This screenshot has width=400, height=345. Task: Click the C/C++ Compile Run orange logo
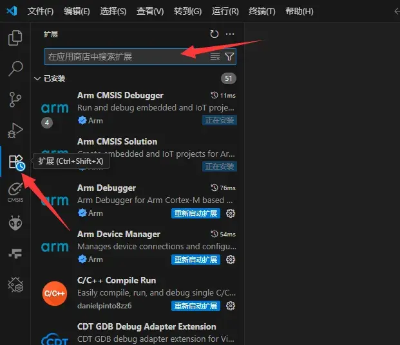55,294
